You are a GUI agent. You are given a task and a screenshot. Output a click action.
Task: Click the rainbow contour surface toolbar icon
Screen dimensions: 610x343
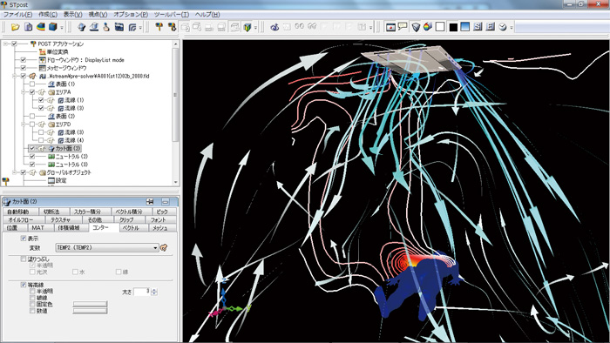(x=40, y=27)
